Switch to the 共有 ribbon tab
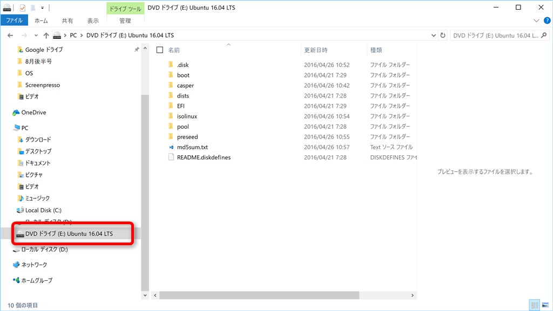Image resolution: width=553 pixels, height=311 pixels. tap(68, 21)
